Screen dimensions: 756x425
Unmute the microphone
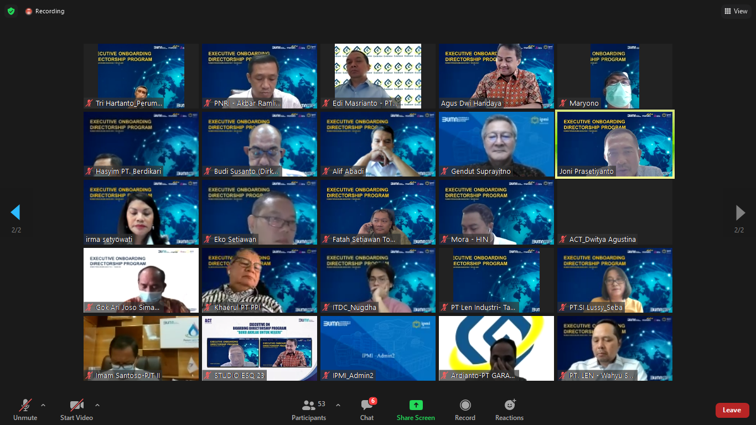click(25, 410)
